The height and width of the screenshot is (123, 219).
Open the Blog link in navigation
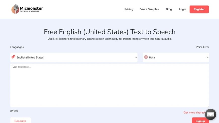[169, 9]
